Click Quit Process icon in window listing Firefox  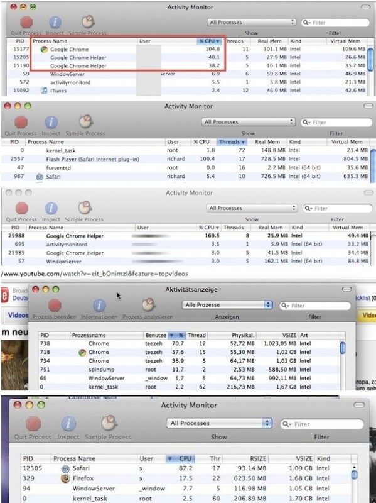coord(33,423)
